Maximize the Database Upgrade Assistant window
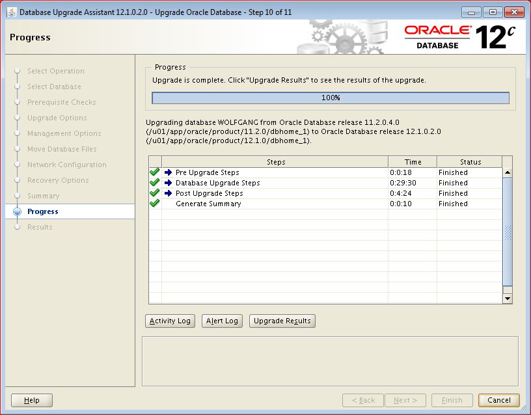Image resolution: width=531 pixels, height=415 pixels. pyautogui.click(x=493, y=12)
